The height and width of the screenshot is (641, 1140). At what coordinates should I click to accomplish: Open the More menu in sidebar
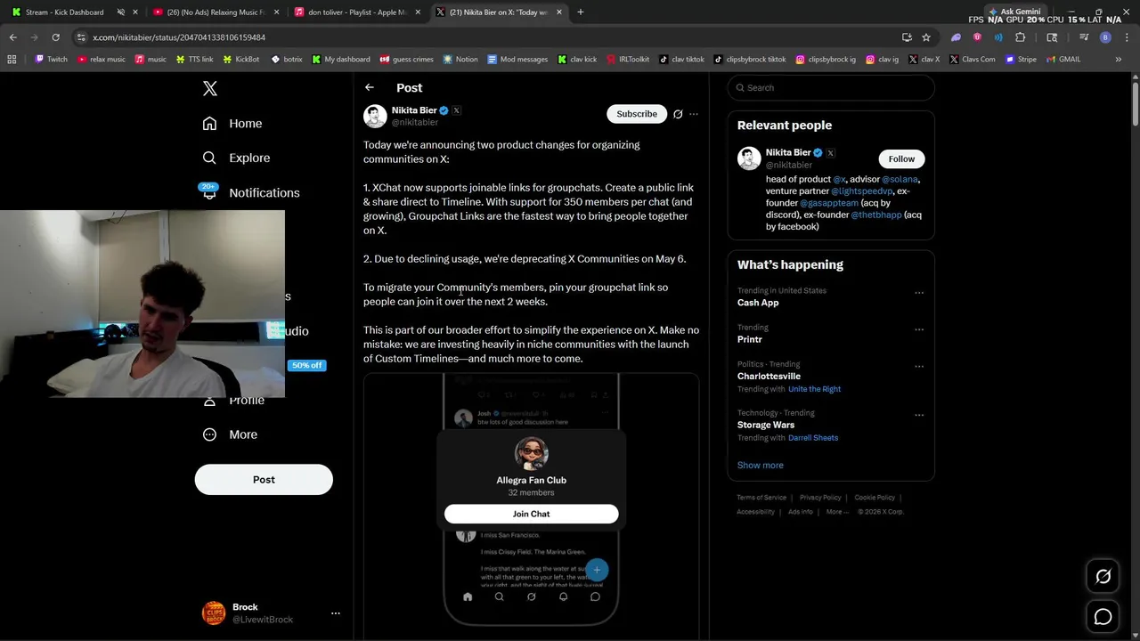[x=230, y=434]
